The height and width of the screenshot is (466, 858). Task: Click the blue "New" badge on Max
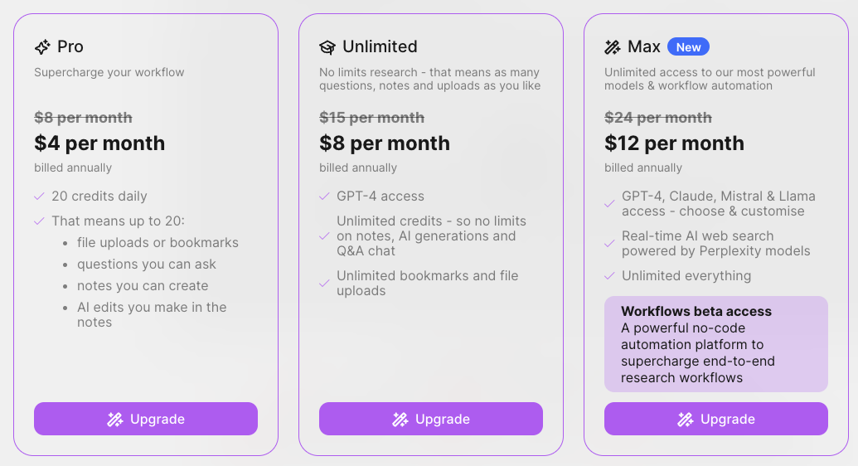[x=688, y=47]
